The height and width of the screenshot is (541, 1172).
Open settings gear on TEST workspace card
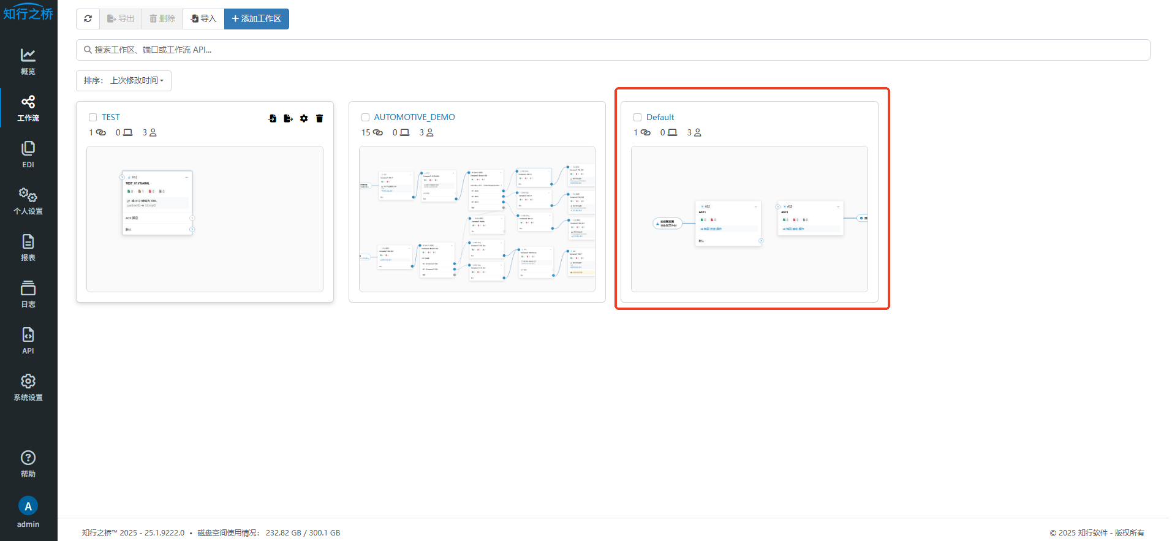[304, 118]
